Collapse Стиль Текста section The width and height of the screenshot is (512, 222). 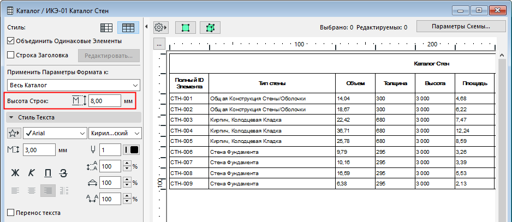74,117
